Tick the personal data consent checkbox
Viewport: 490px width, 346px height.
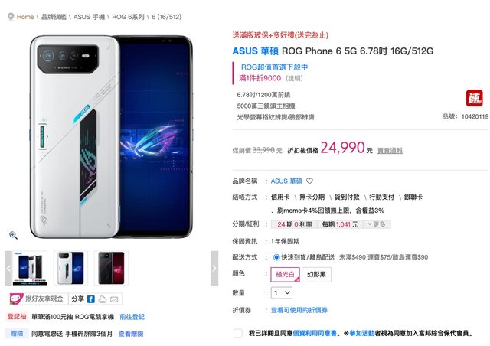[x=238, y=333]
